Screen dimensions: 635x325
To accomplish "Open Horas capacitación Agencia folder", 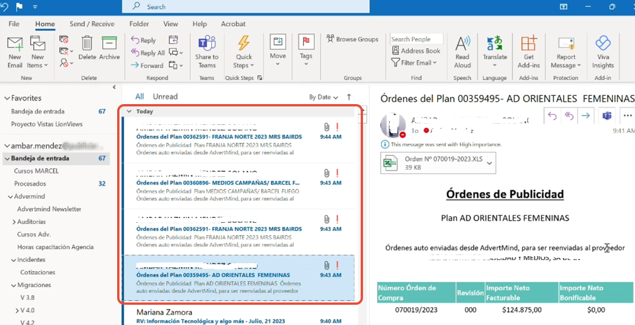I will tap(56, 247).
